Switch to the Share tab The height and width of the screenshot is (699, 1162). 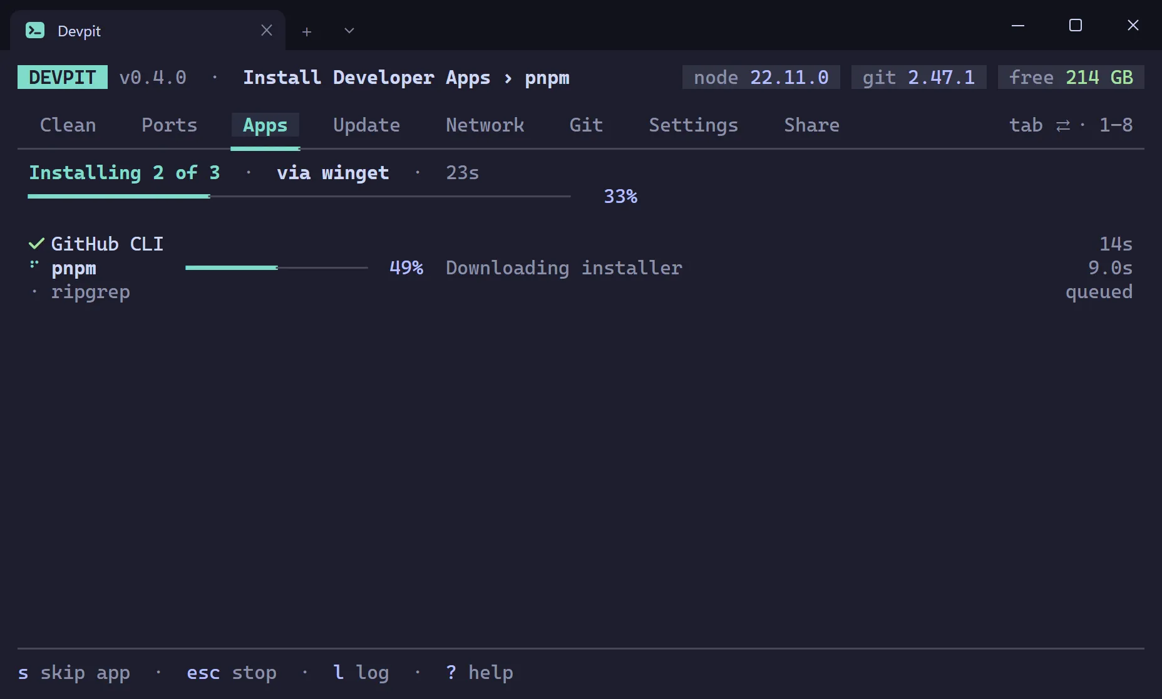pos(812,125)
